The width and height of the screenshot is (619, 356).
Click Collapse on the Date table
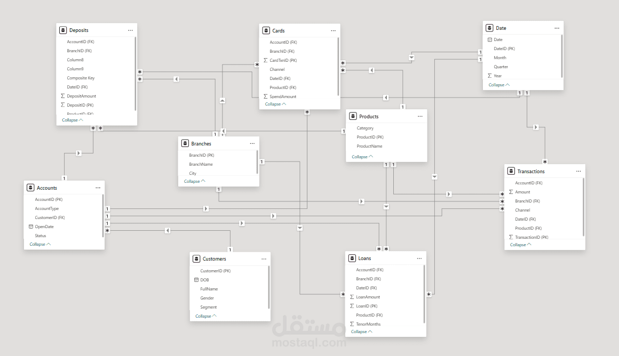click(498, 84)
